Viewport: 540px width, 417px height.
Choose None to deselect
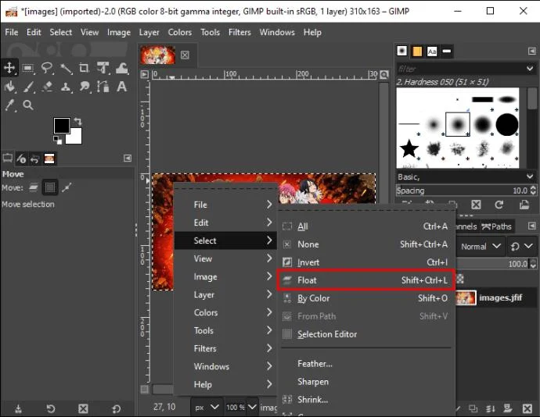365,244
